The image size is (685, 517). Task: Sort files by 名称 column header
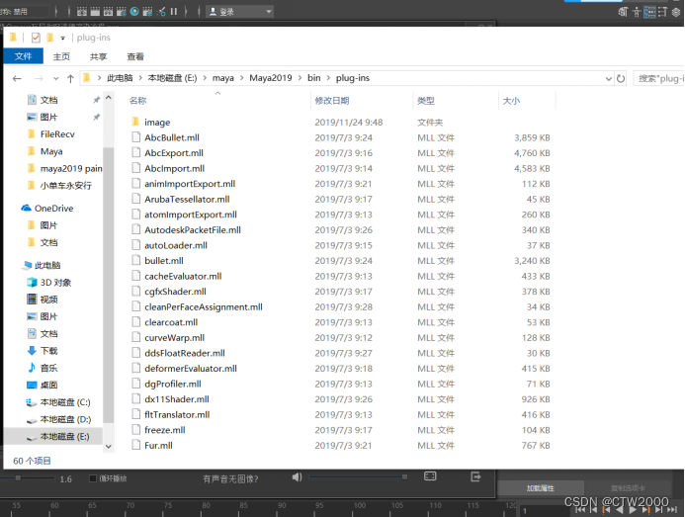138,101
